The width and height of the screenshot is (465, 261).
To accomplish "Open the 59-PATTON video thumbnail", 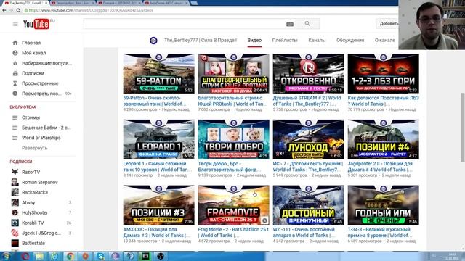I will tap(158, 74).
